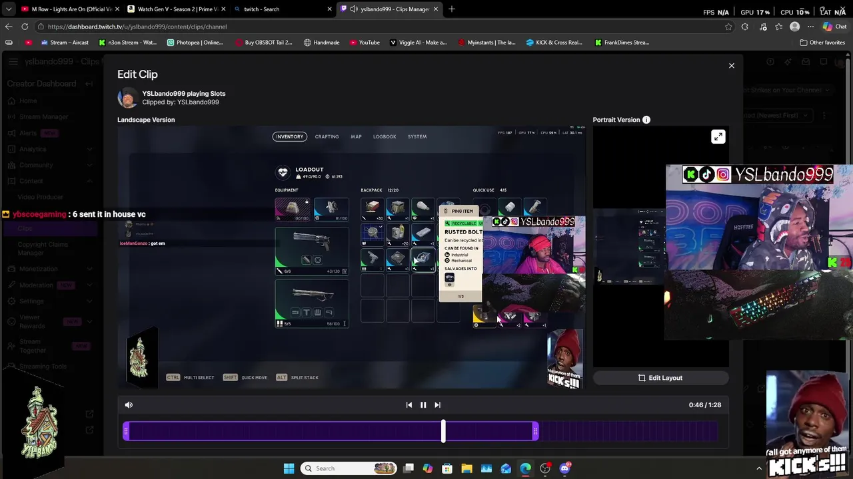Open KICK & Cross Real bookmark
Viewport: 853px width, 479px height.
coord(554,42)
